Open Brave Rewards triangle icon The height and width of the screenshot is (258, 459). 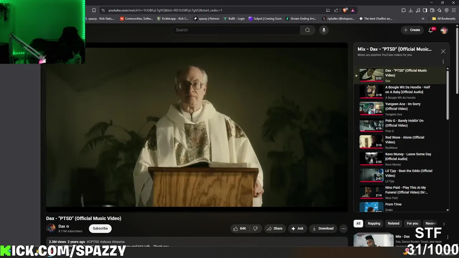353,10
